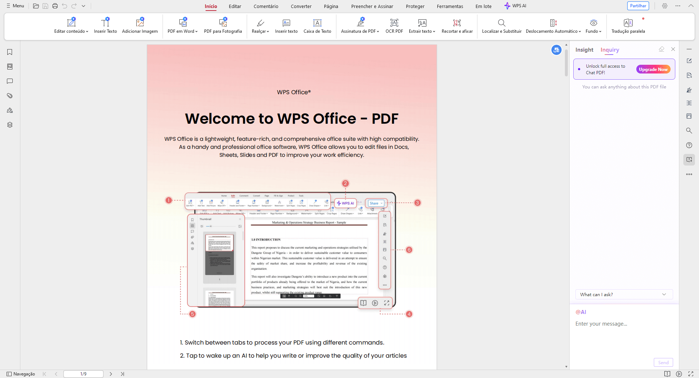Open Tradução paralela translation
The width and height of the screenshot is (699, 378).
pos(628,25)
